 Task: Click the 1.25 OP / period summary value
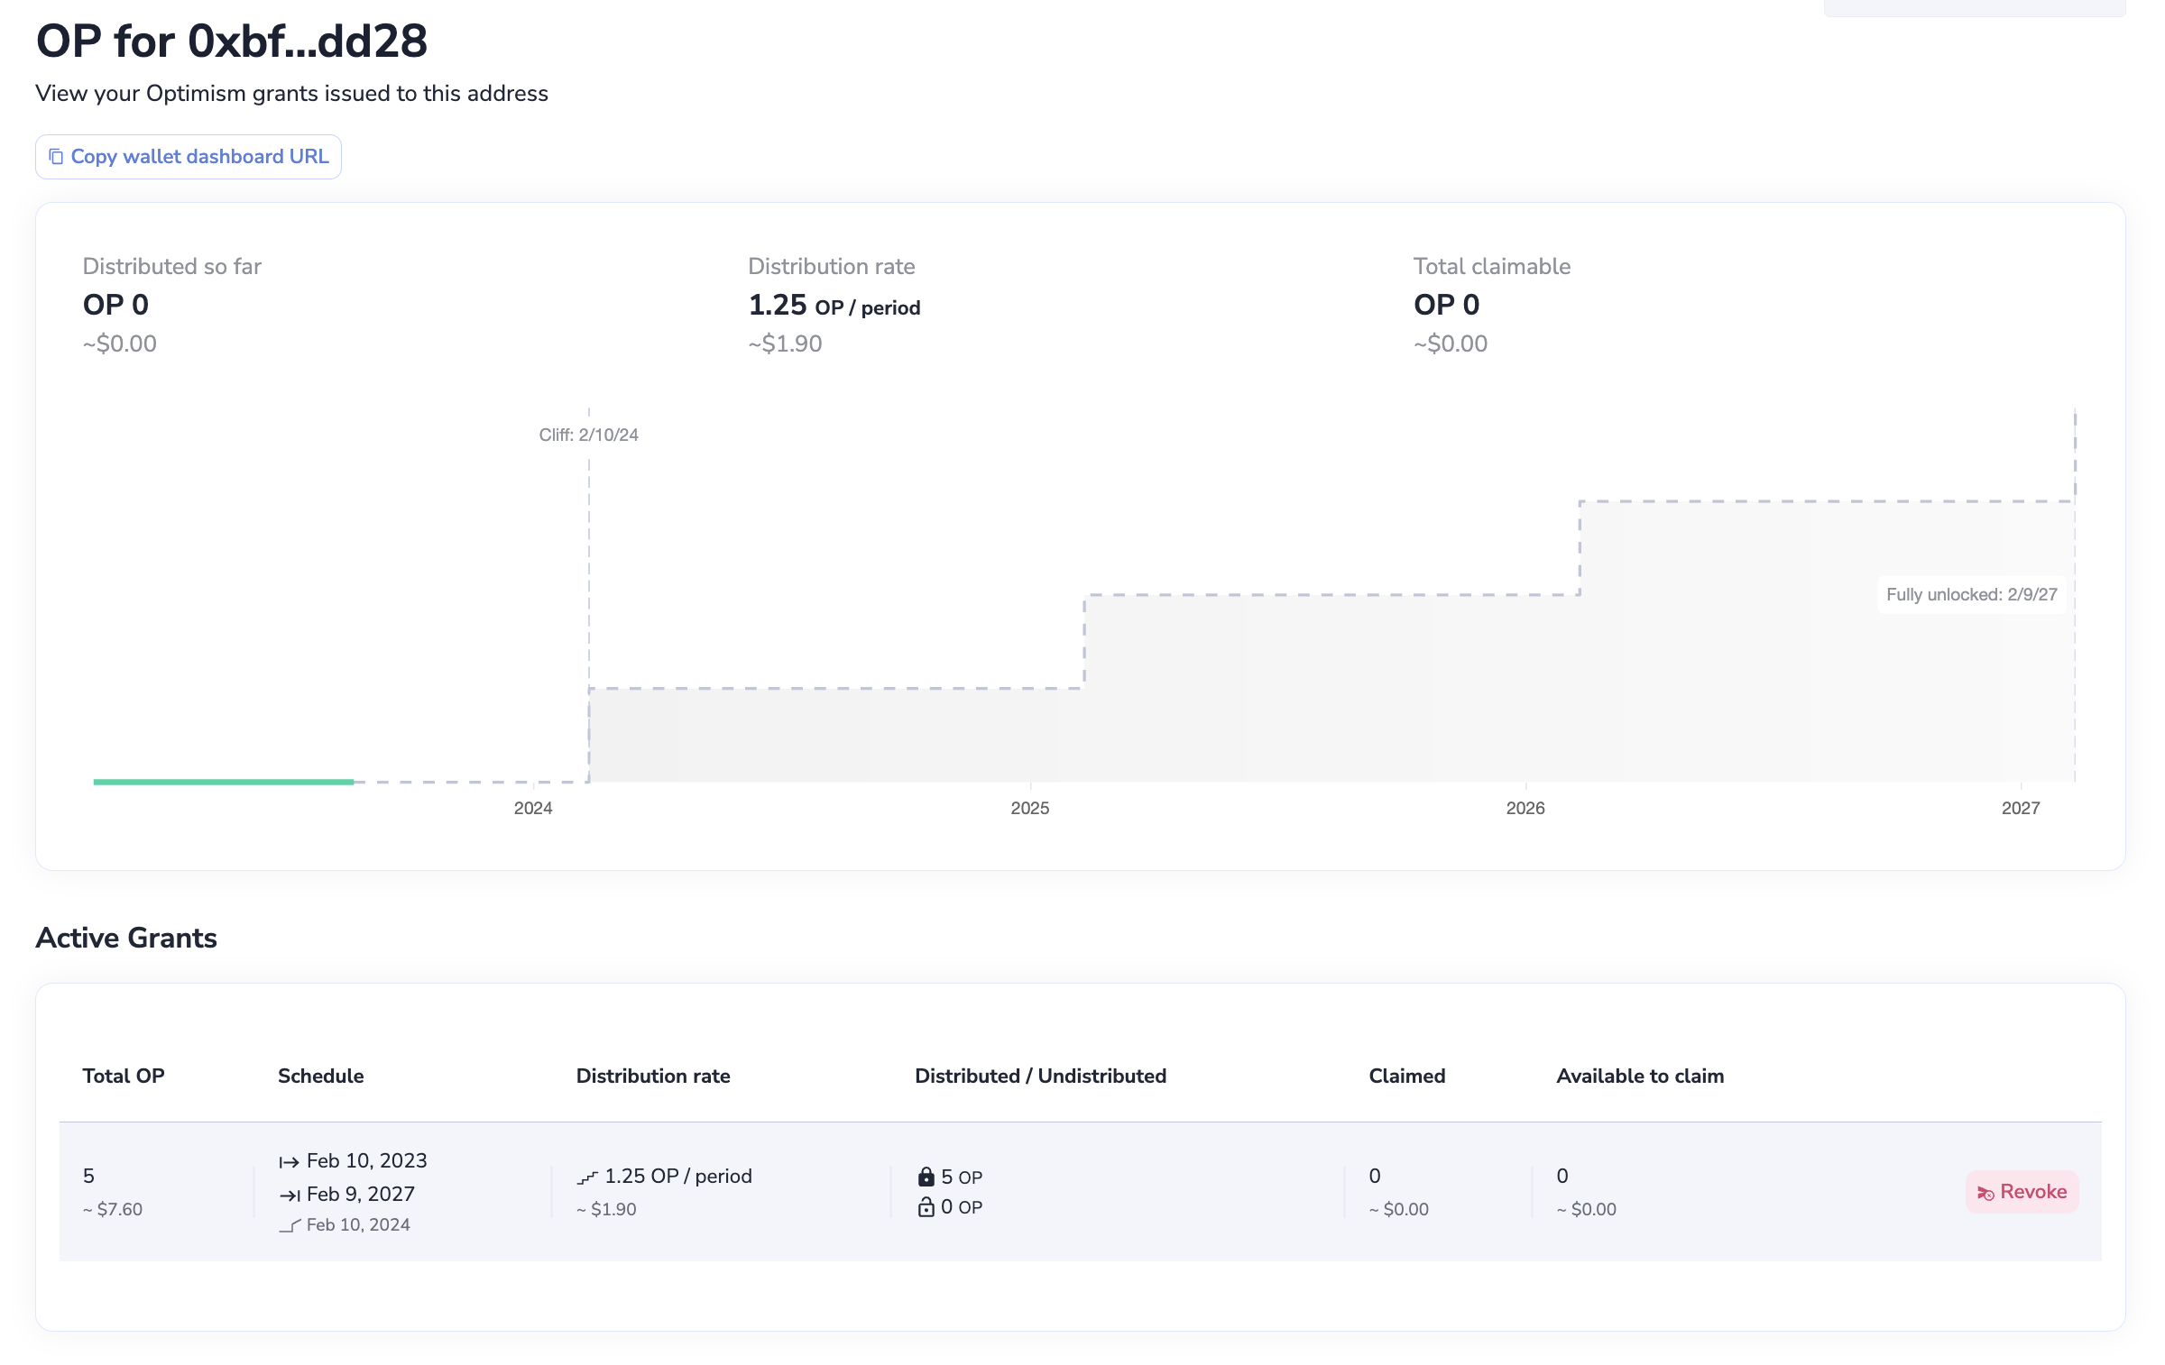pyautogui.click(x=834, y=306)
